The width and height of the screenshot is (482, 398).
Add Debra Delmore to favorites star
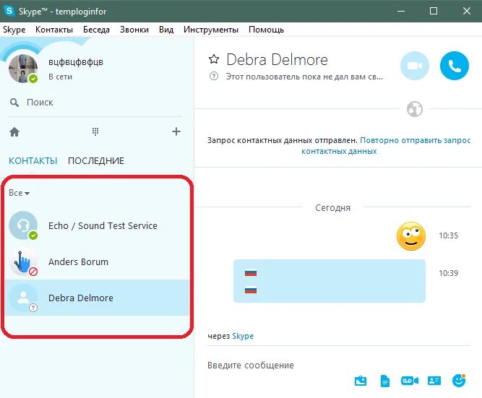pyautogui.click(x=214, y=59)
